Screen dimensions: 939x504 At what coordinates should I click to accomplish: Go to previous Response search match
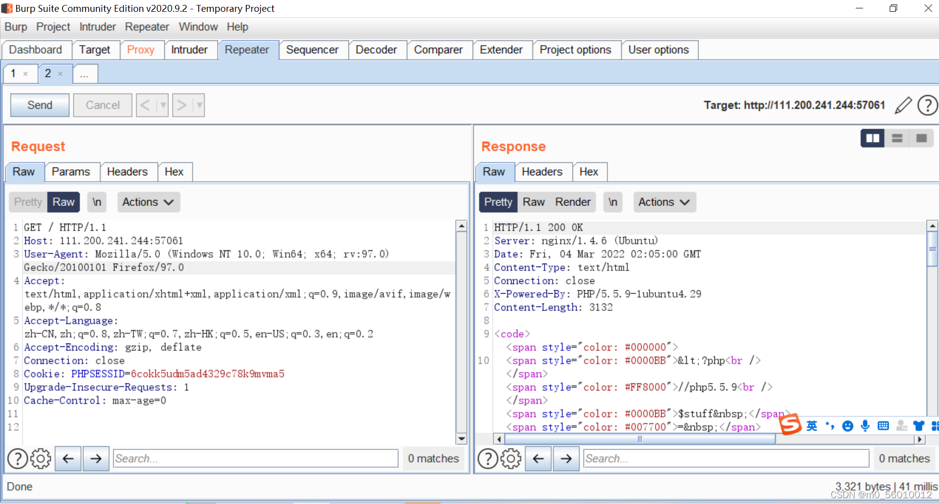pos(538,459)
